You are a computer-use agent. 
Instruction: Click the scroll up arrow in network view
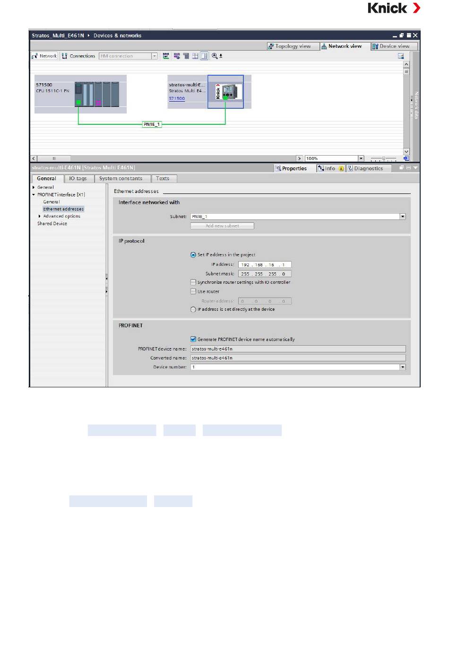[x=406, y=64]
